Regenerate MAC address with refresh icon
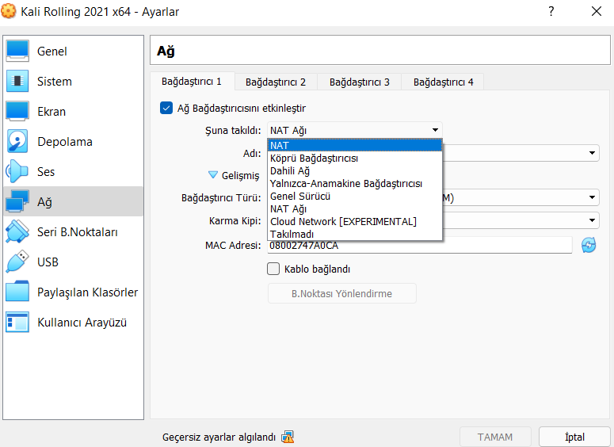This screenshot has height=447, width=614. [x=589, y=246]
